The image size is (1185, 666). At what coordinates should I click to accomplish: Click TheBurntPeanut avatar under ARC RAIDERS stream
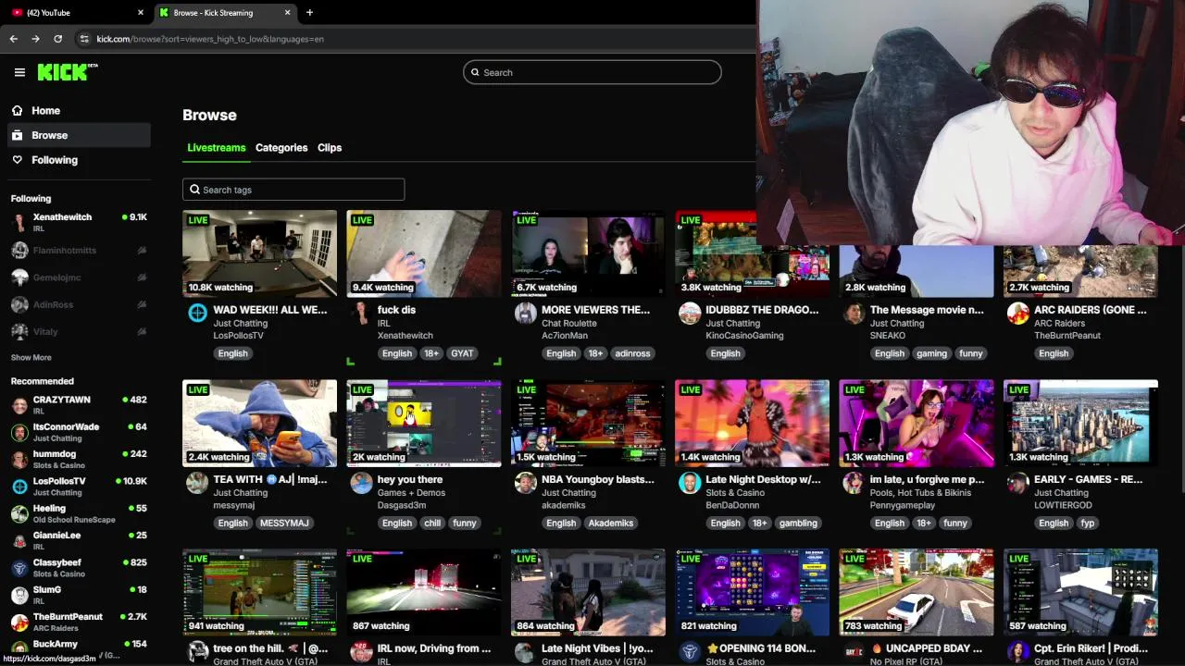1018,314
